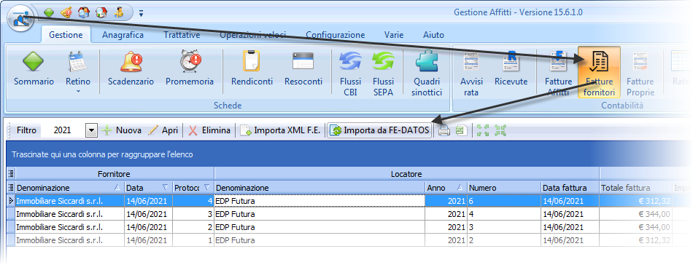Click the Importa da FE-DATOS button
Screen dimensions: 693x265
[379, 130]
